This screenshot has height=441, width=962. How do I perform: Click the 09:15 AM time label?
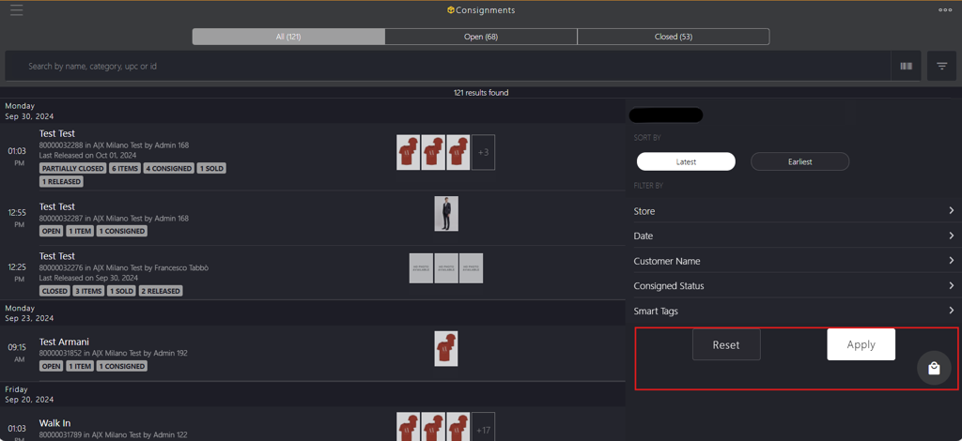tap(17, 353)
